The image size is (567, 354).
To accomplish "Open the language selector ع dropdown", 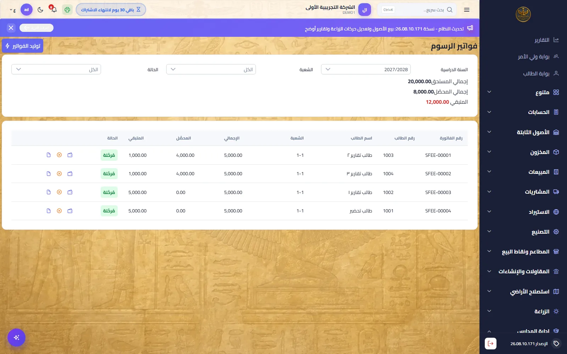I will tap(13, 10).
